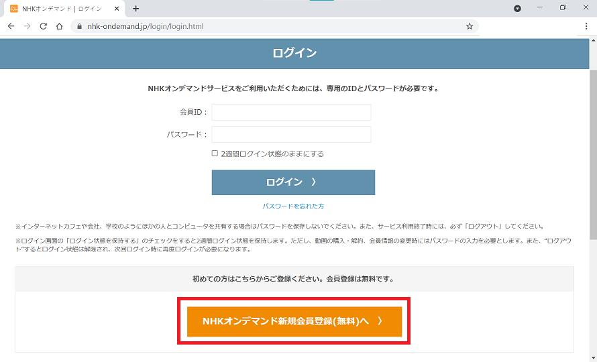Bookmark this page with star icon
The height and width of the screenshot is (362, 597).
click(x=470, y=26)
